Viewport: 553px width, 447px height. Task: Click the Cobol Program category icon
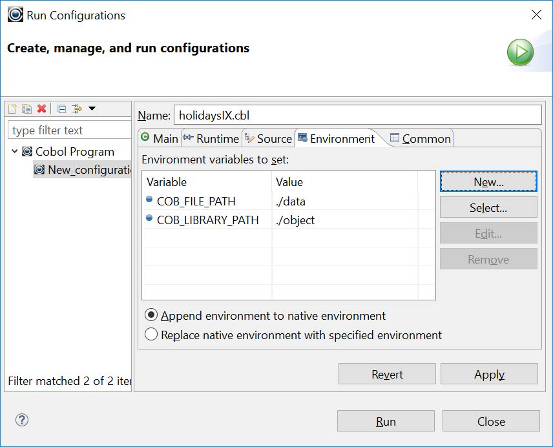tap(27, 152)
